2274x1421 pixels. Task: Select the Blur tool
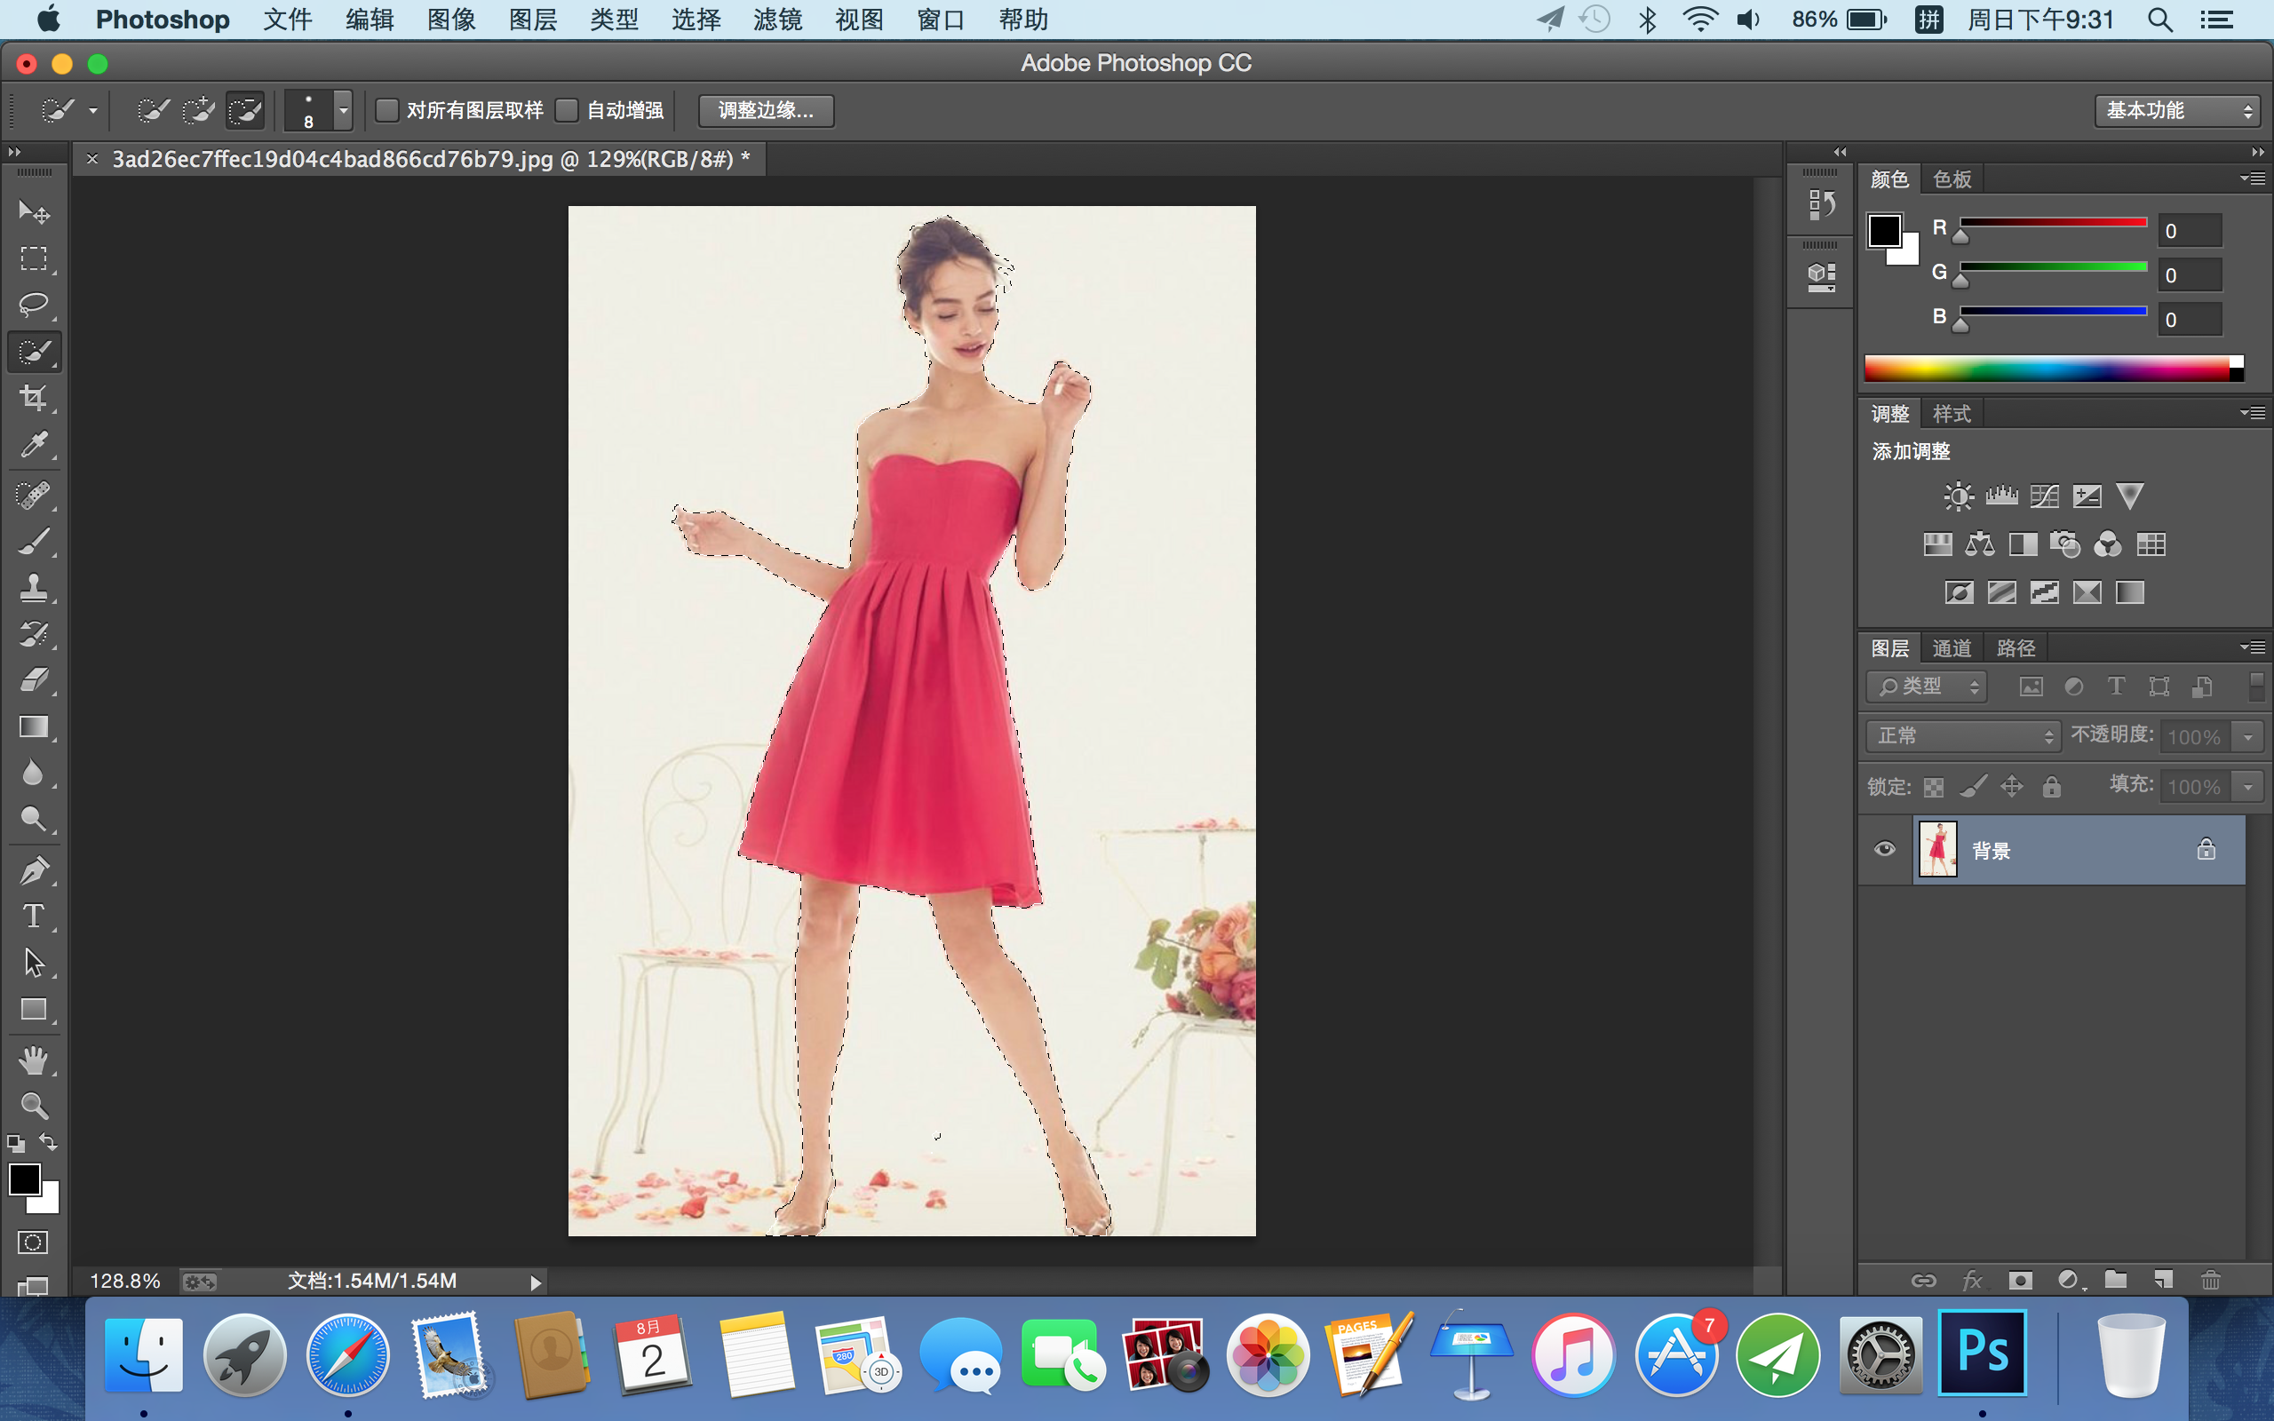pyautogui.click(x=34, y=773)
